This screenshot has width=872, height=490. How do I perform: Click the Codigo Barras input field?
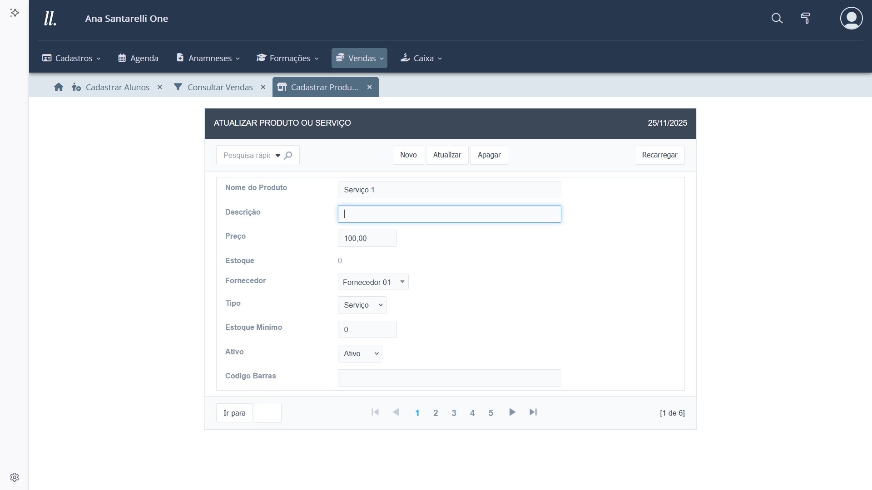449,377
